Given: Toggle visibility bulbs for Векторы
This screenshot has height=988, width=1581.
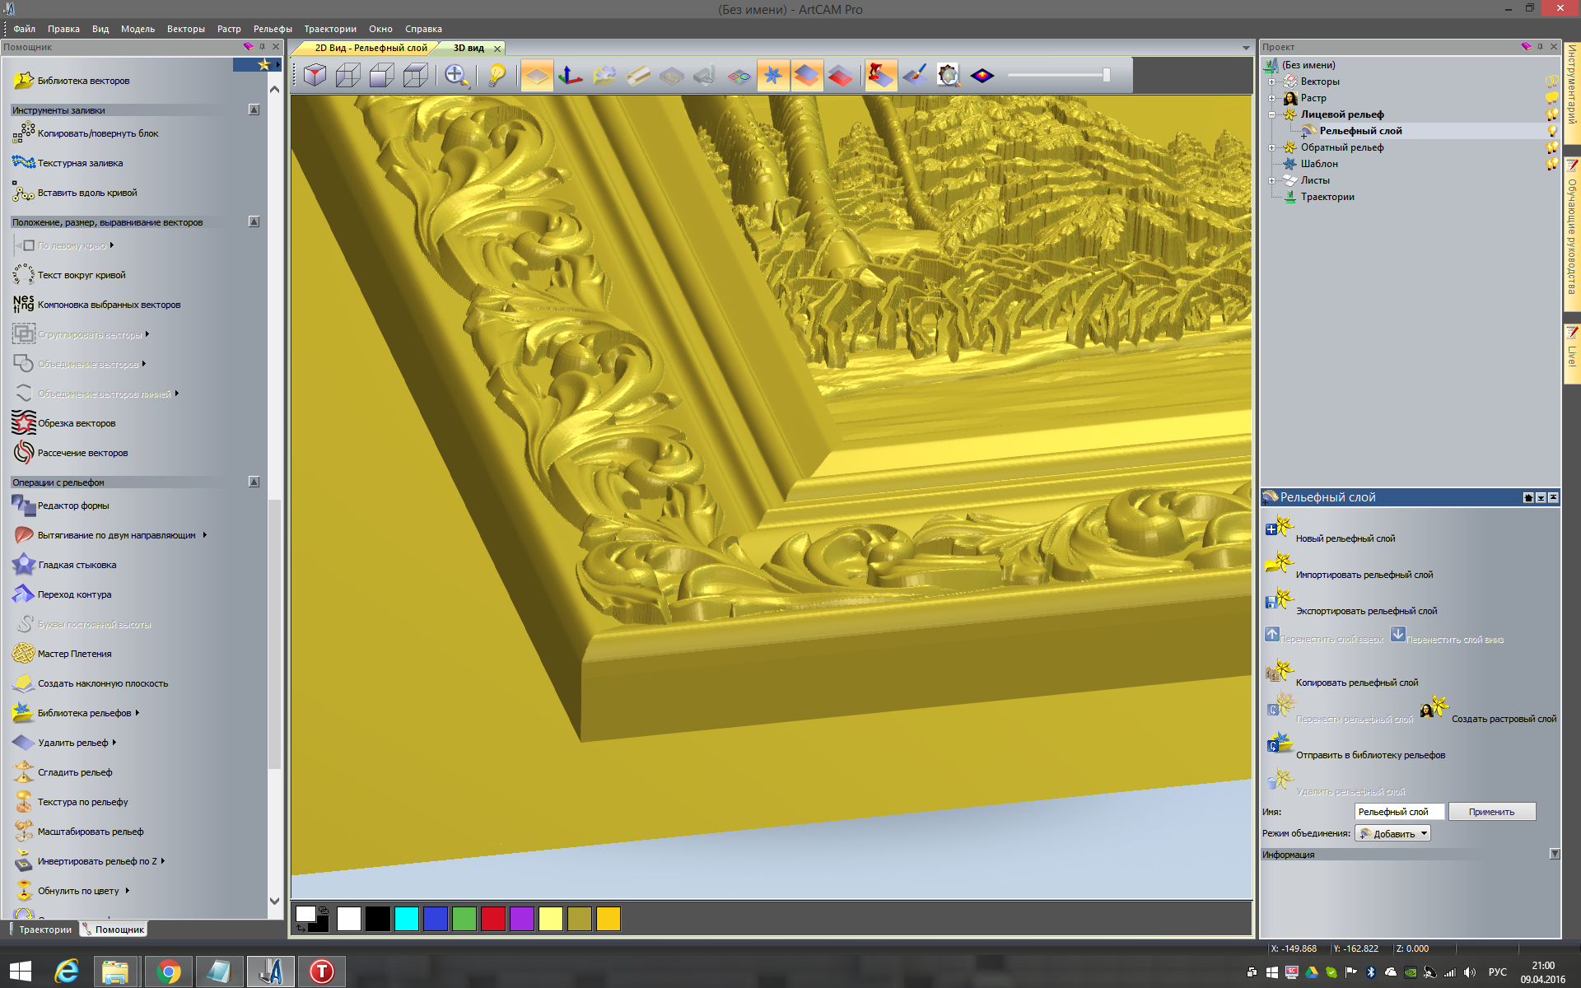Looking at the screenshot, I should [1551, 82].
